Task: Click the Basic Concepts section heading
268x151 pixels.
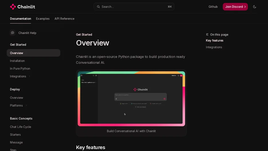Action: pos(21,118)
